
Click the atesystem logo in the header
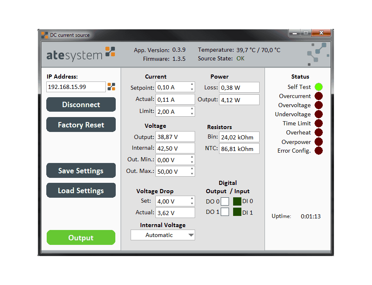coord(81,54)
